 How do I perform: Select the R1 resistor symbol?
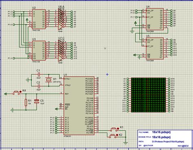pyautogui.click(x=26, y=102)
